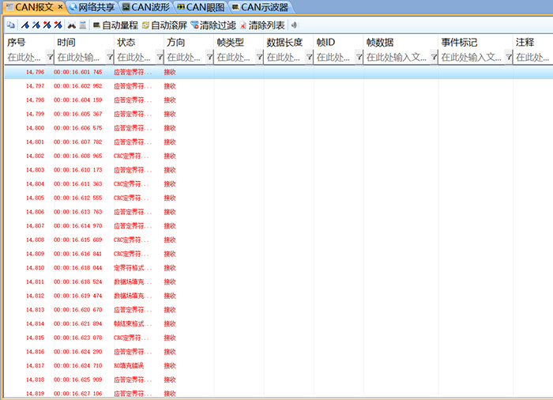Click the binoculars search icon
This screenshot has width=553, height=400.
72,25
